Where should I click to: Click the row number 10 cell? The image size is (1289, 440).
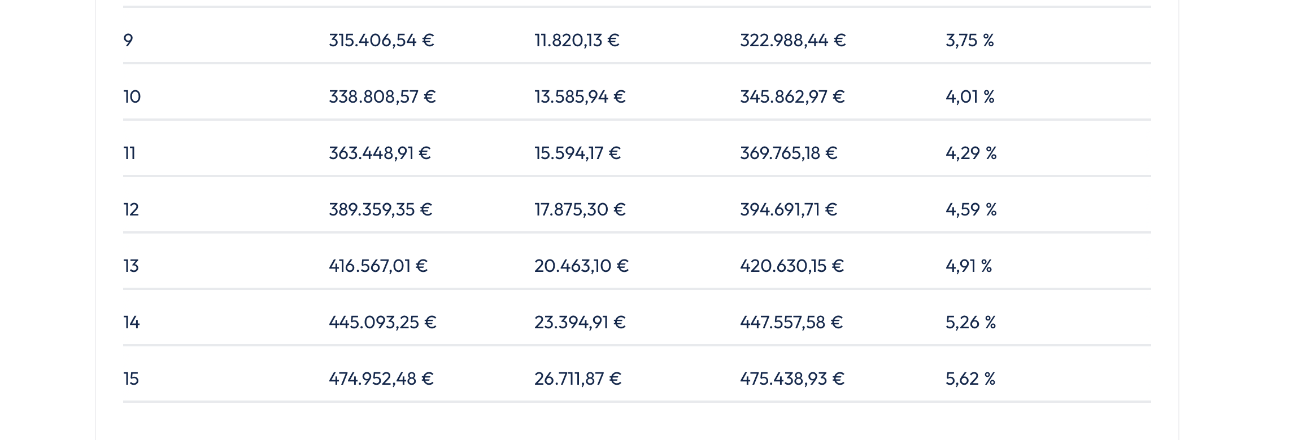tap(132, 96)
